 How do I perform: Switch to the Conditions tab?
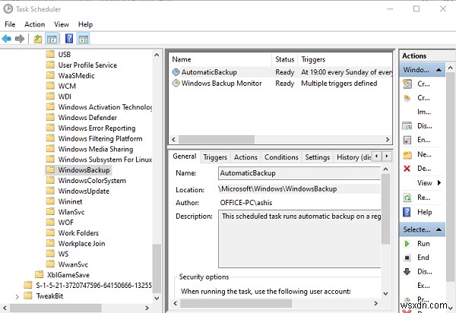point(281,157)
